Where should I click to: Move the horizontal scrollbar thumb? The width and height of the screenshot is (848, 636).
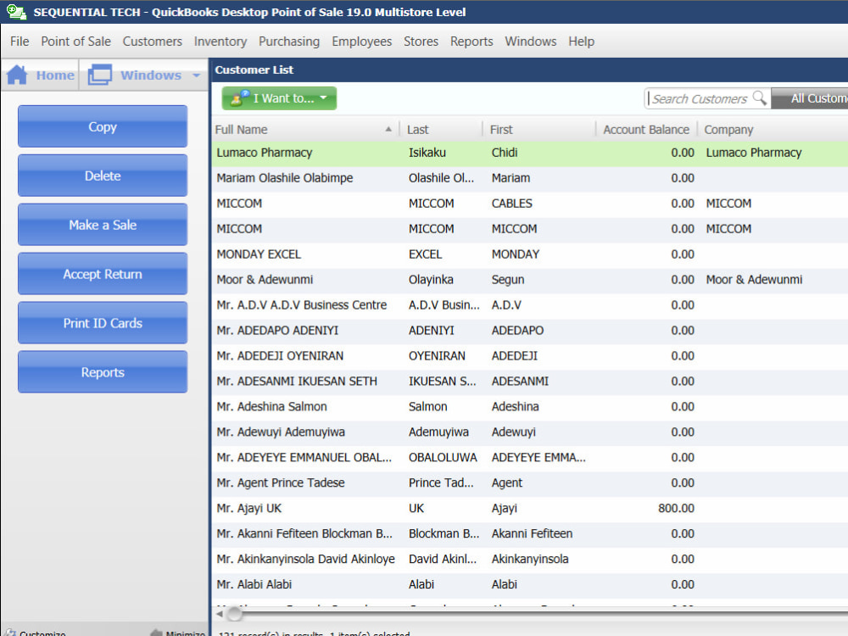point(234,614)
